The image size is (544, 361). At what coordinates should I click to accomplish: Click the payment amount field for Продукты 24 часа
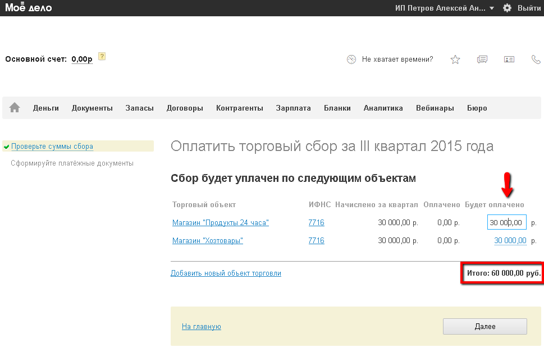click(506, 223)
